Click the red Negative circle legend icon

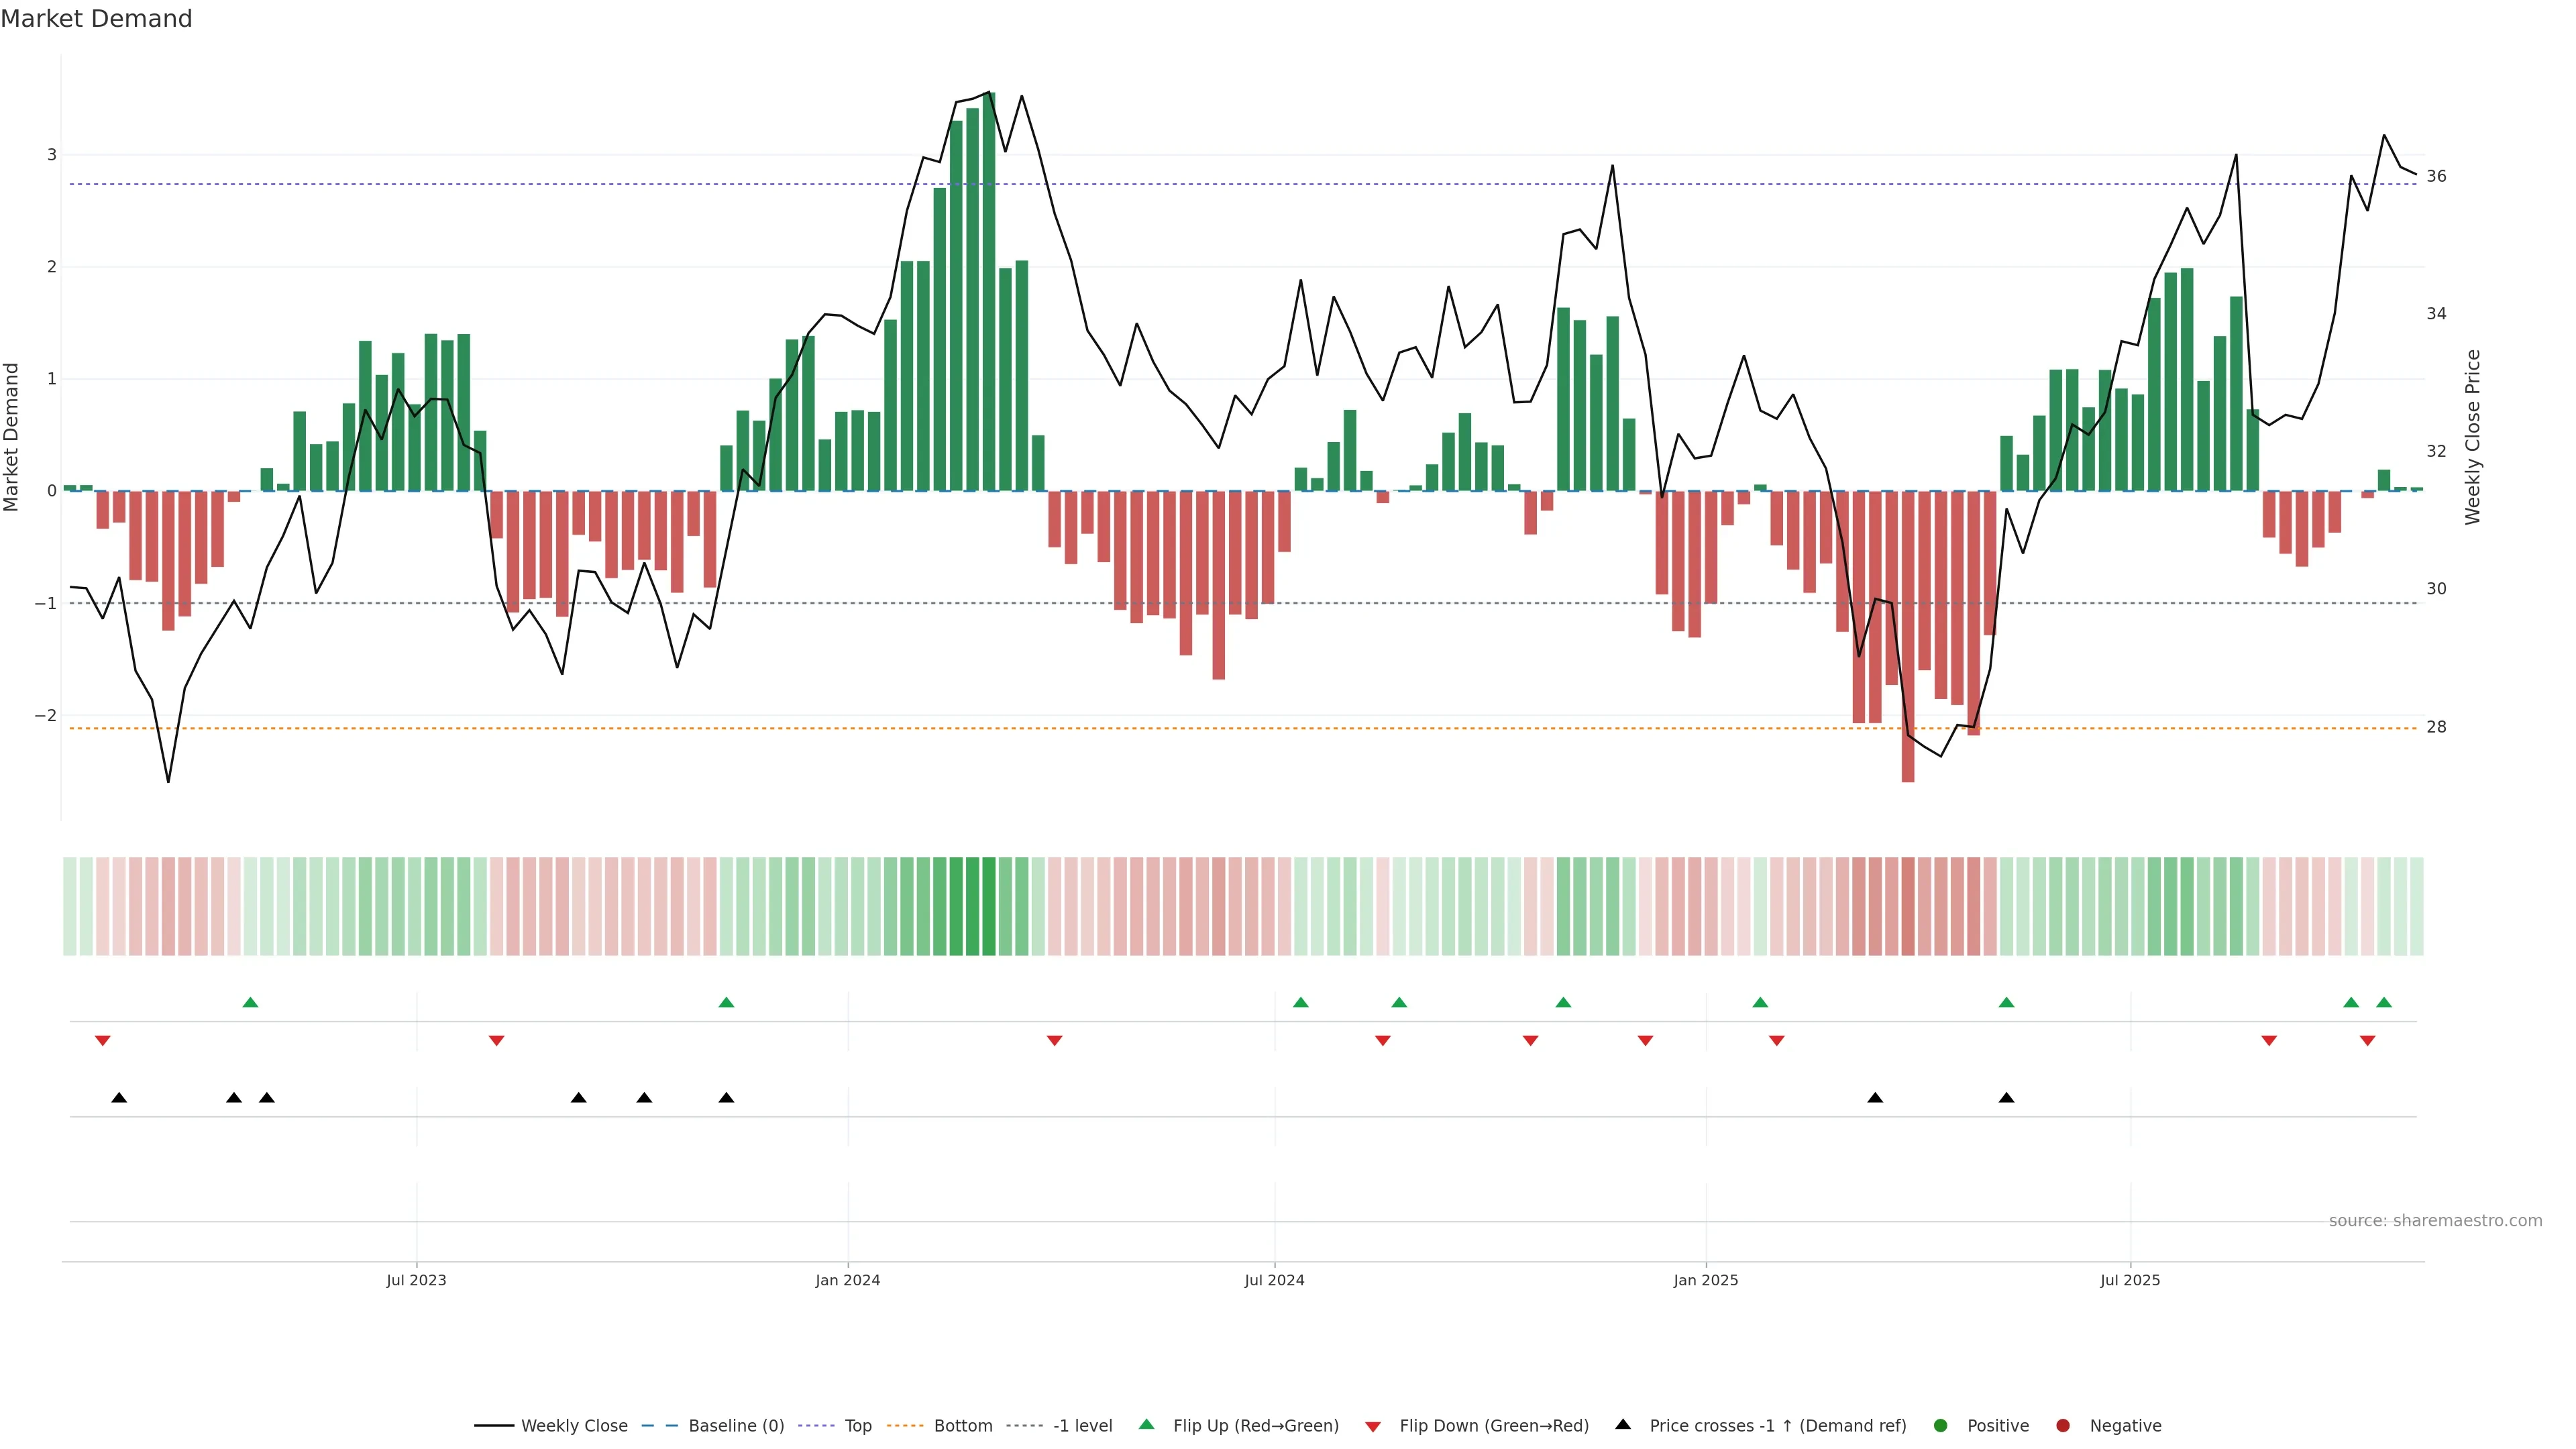point(2063,1425)
